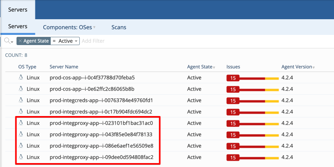Click the Add Filter input field
Image resolution: width=334 pixels, height=167 pixels.
tap(93, 41)
